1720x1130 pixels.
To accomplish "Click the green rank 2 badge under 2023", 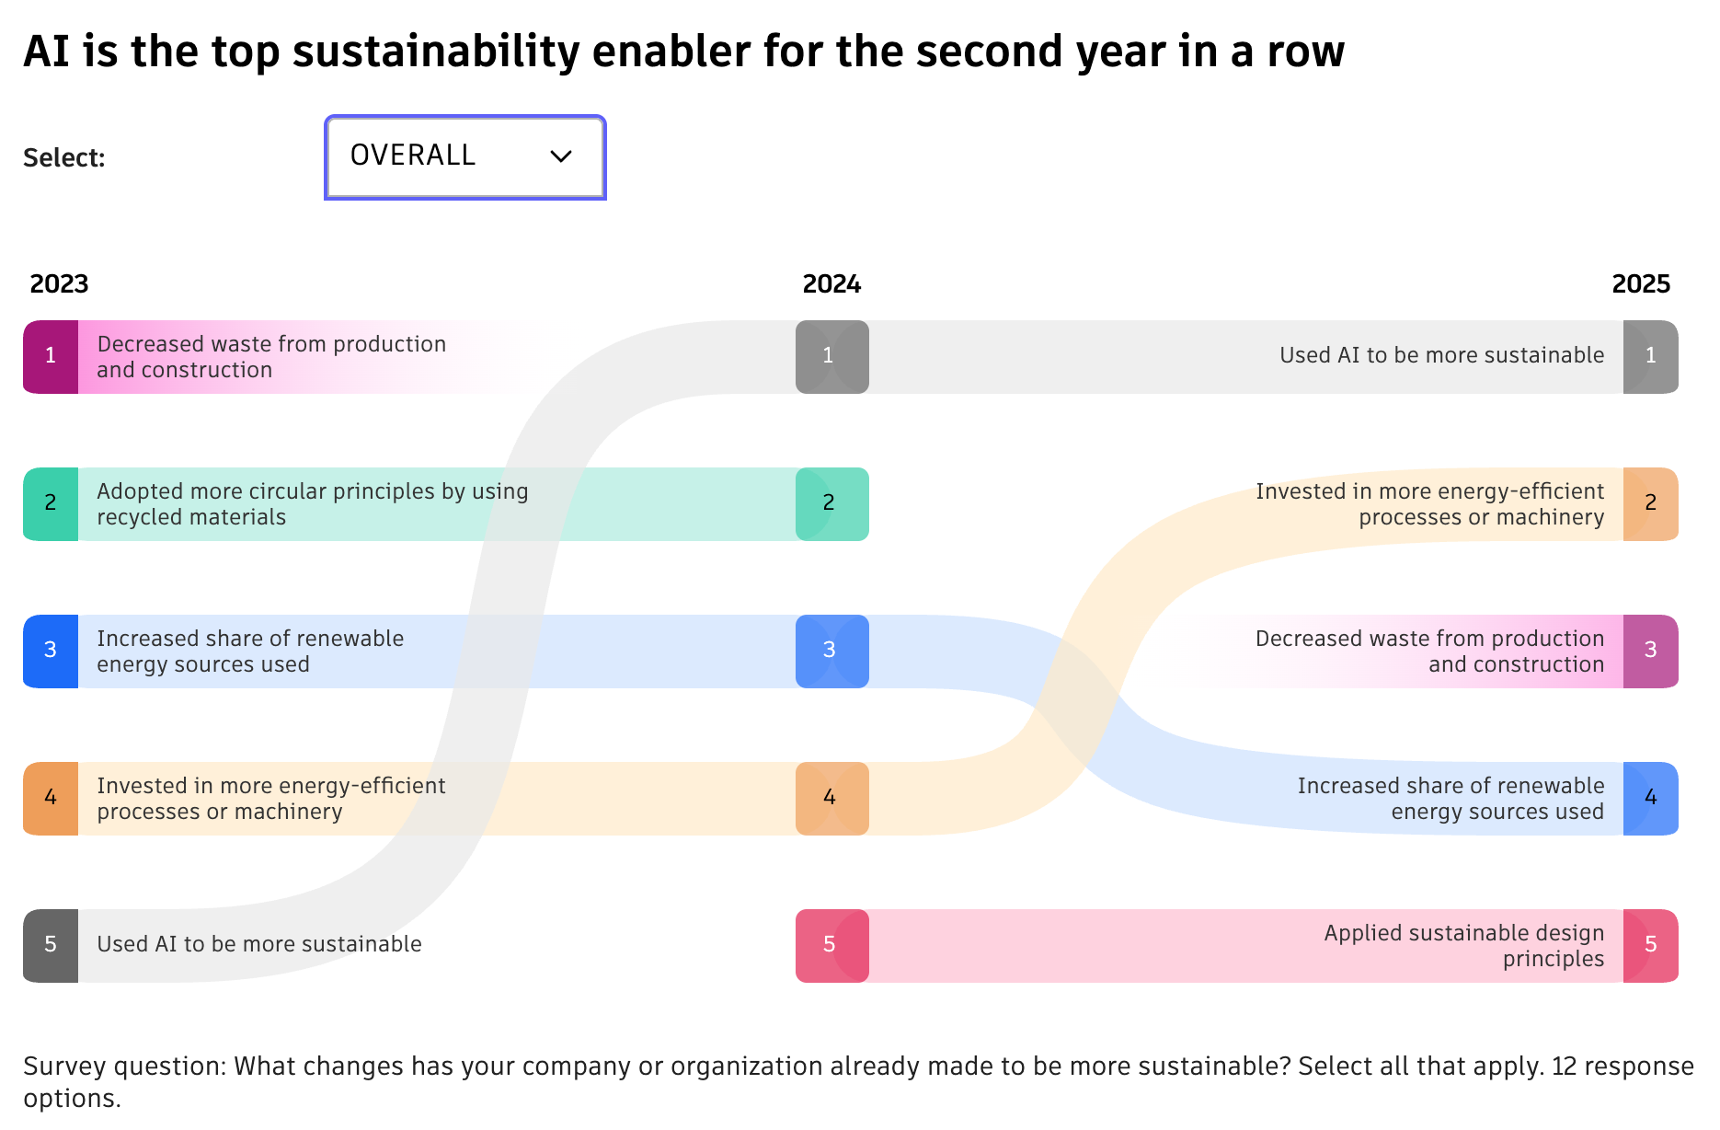I will [50, 504].
